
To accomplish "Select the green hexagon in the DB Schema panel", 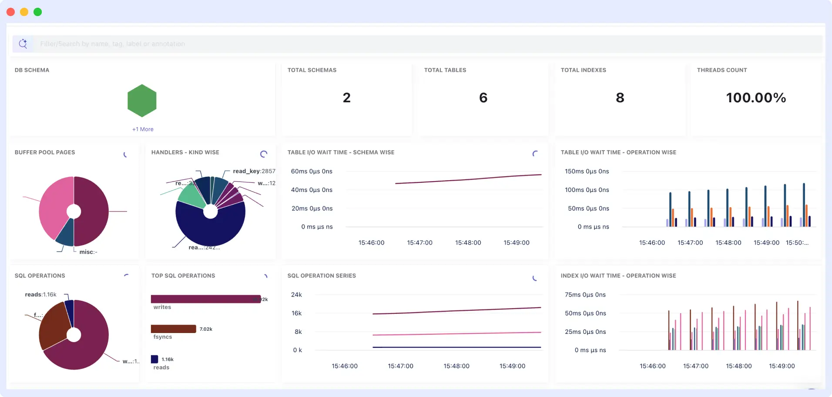I will point(142,101).
